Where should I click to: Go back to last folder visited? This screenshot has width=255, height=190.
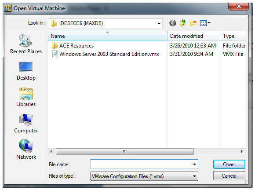click(x=172, y=23)
